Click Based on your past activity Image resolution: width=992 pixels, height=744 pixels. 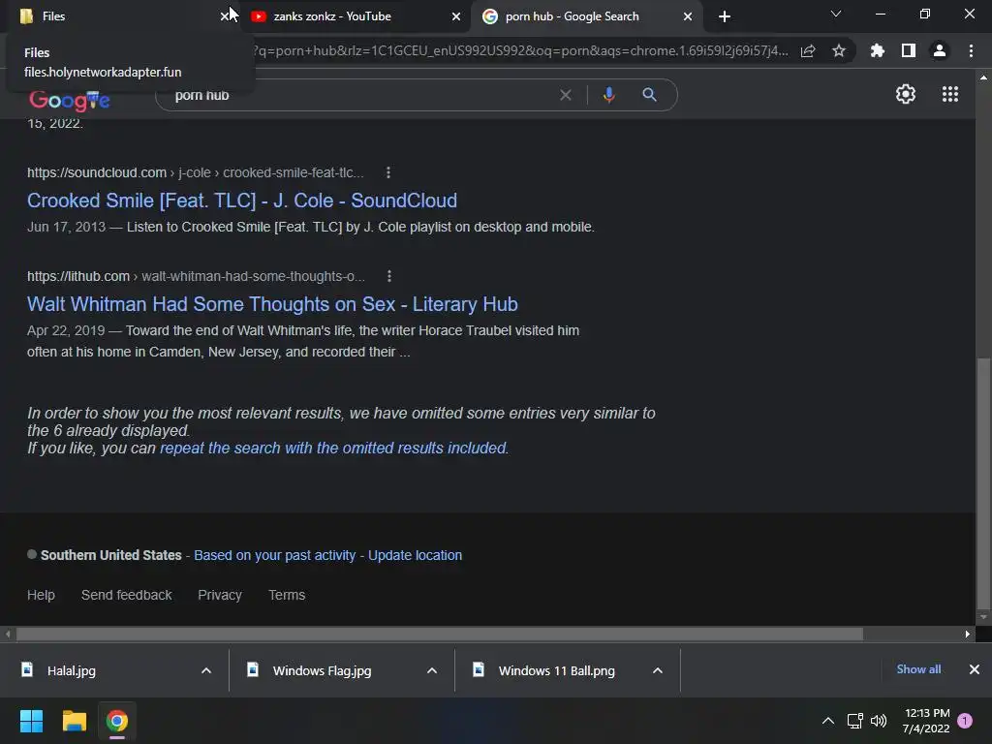[274, 555]
